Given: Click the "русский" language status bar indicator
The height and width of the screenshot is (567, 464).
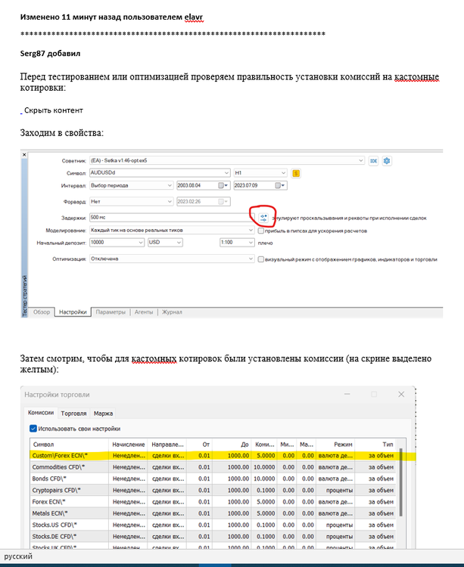Looking at the screenshot, I should (18, 556).
